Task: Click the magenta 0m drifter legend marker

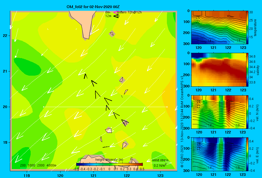Action: [x=116, y=12]
